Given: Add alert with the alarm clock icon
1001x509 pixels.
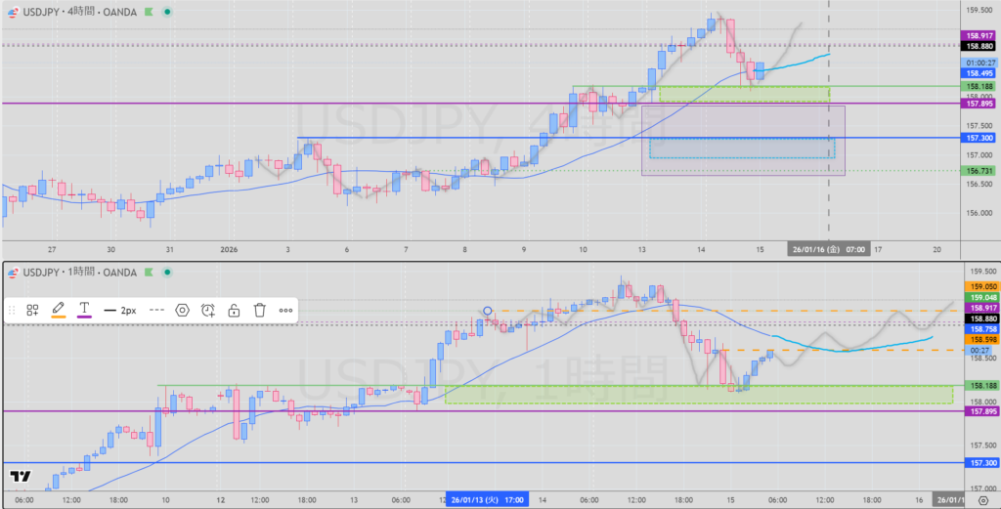Looking at the screenshot, I should [208, 310].
